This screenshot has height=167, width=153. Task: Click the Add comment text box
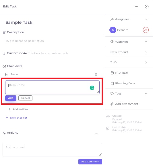[x=52, y=150]
